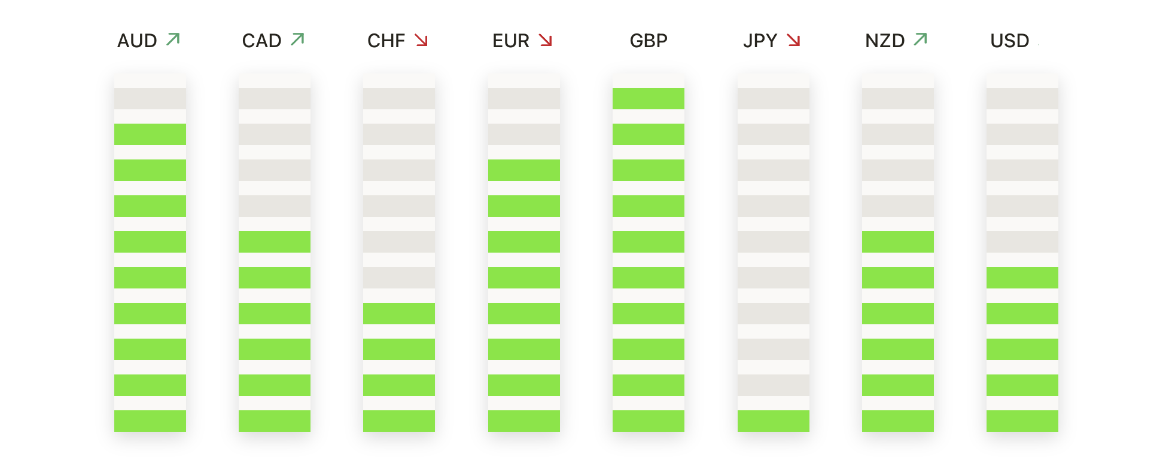1175x473 pixels.
Task: Select the GBP currency label
Action: pos(649,41)
